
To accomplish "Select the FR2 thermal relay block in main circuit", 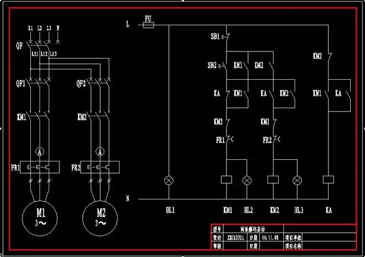I will [101, 167].
